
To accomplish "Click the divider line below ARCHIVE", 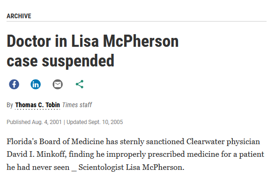I will 136,22.
